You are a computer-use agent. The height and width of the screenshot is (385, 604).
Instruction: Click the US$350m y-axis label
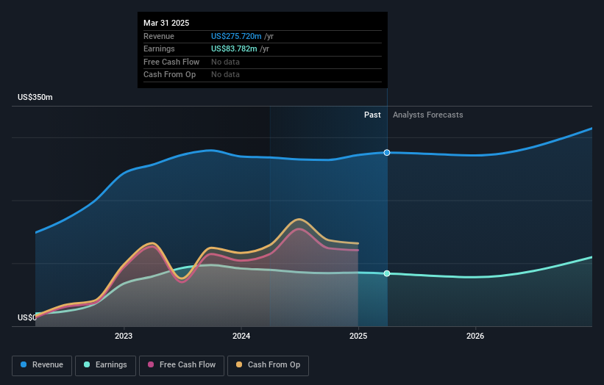coord(35,97)
